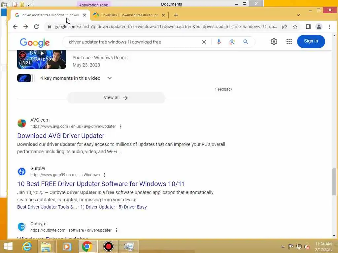Click the taskbar clock showing 11:24 AM

click(323, 247)
